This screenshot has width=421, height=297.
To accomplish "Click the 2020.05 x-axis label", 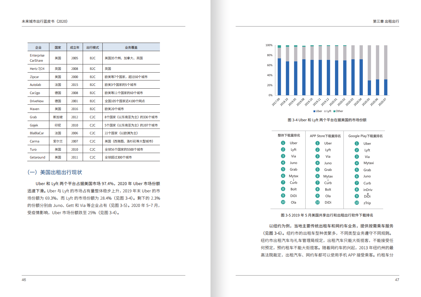I will [x=366, y=102].
